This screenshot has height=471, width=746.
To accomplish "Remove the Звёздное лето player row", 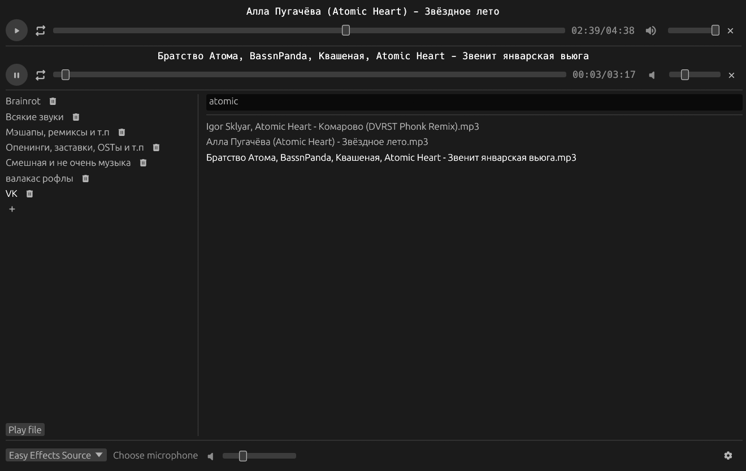I will click(x=730, y=30).
